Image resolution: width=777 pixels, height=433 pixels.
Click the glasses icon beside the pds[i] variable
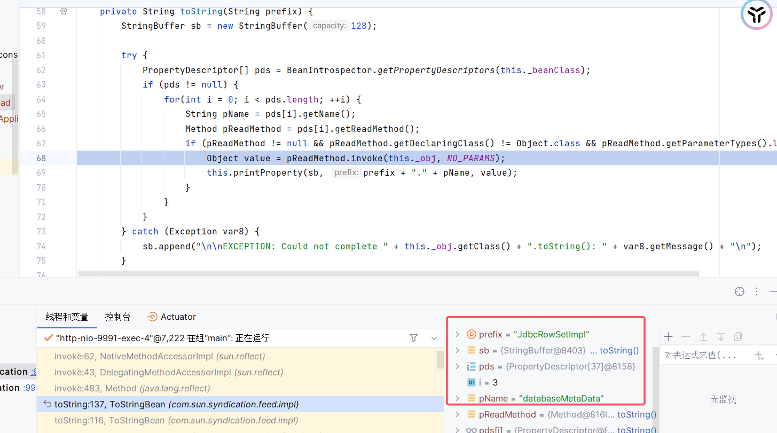pyautogui.click(x=471, y=430)
